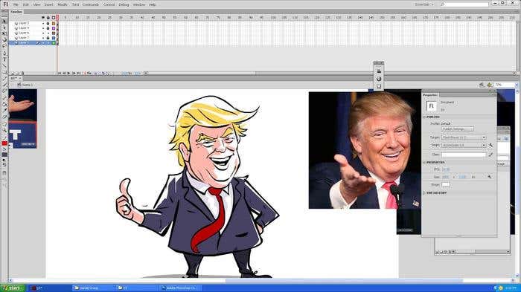Click the Edit Symbols icon above stage
Screen dimensions: 521x292
pyautogui.click(x=490, y=85)
